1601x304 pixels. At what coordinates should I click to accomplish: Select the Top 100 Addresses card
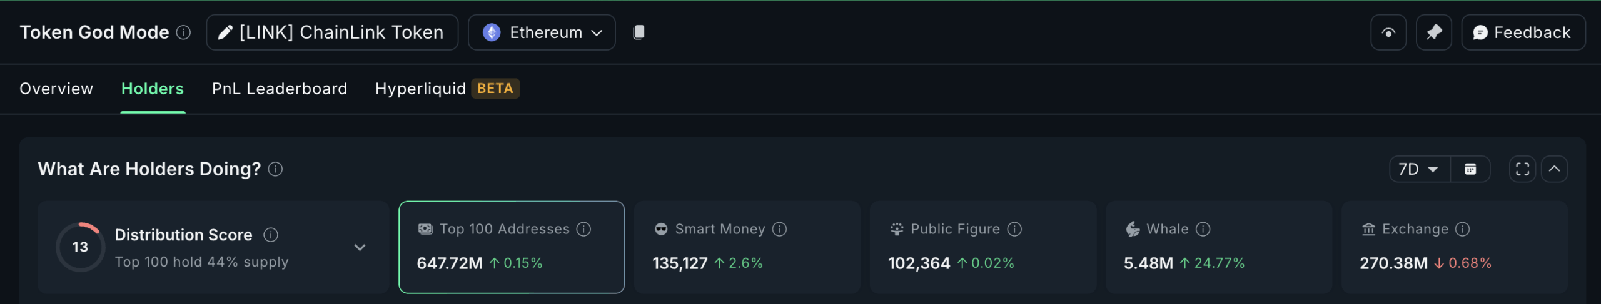pos(511,247)
